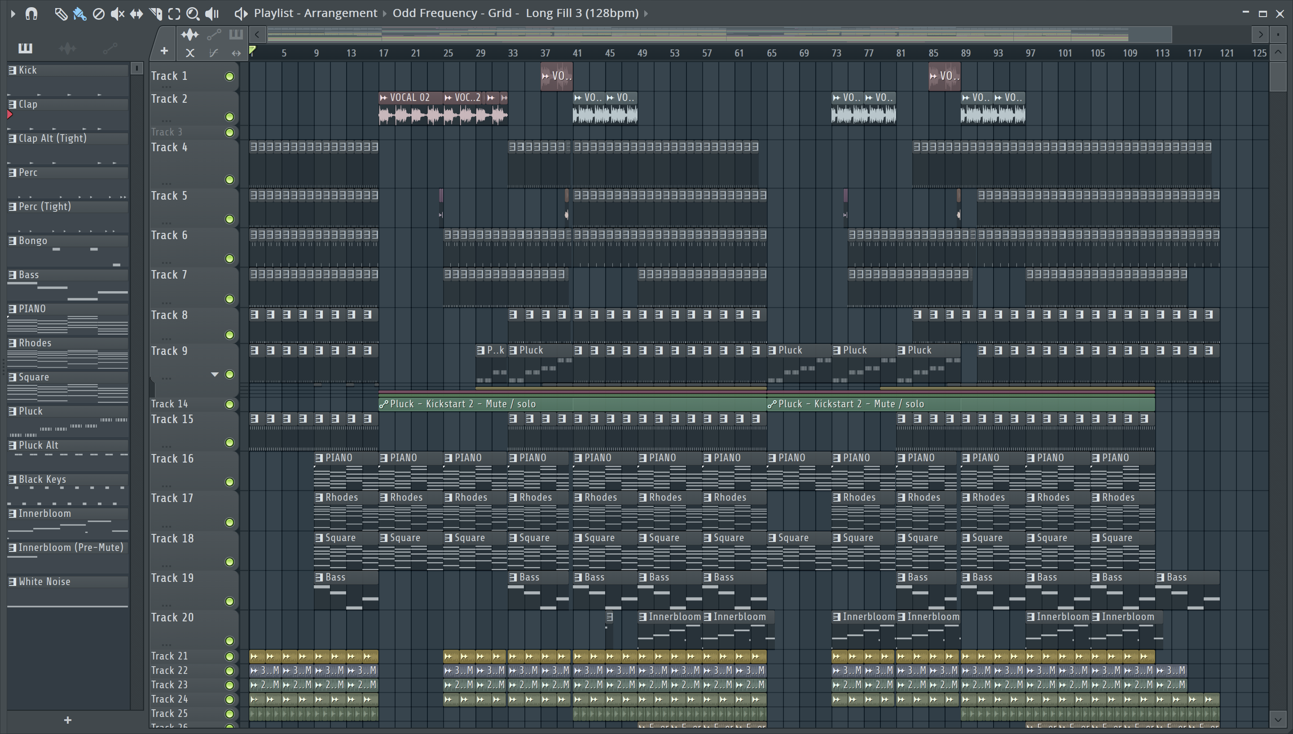
Task: Click the small dot button right of overview
Action: click(x=1278, y=35)
